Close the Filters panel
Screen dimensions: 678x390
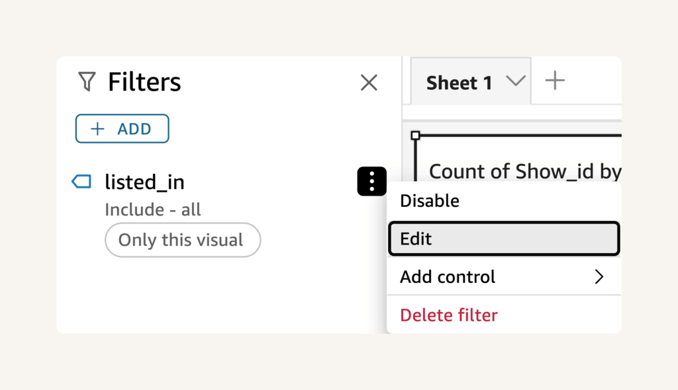pos(369,83)
